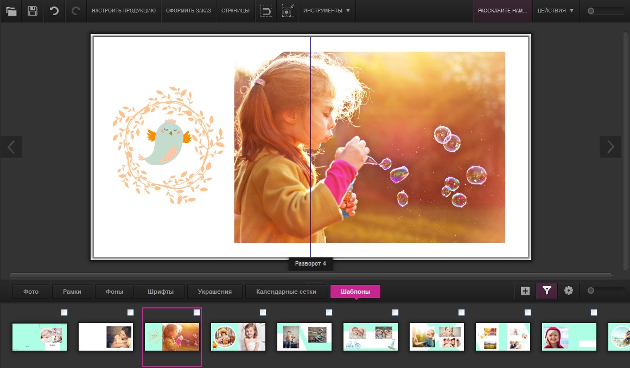Tick checkbox above red-hood child template

[594, 312]
